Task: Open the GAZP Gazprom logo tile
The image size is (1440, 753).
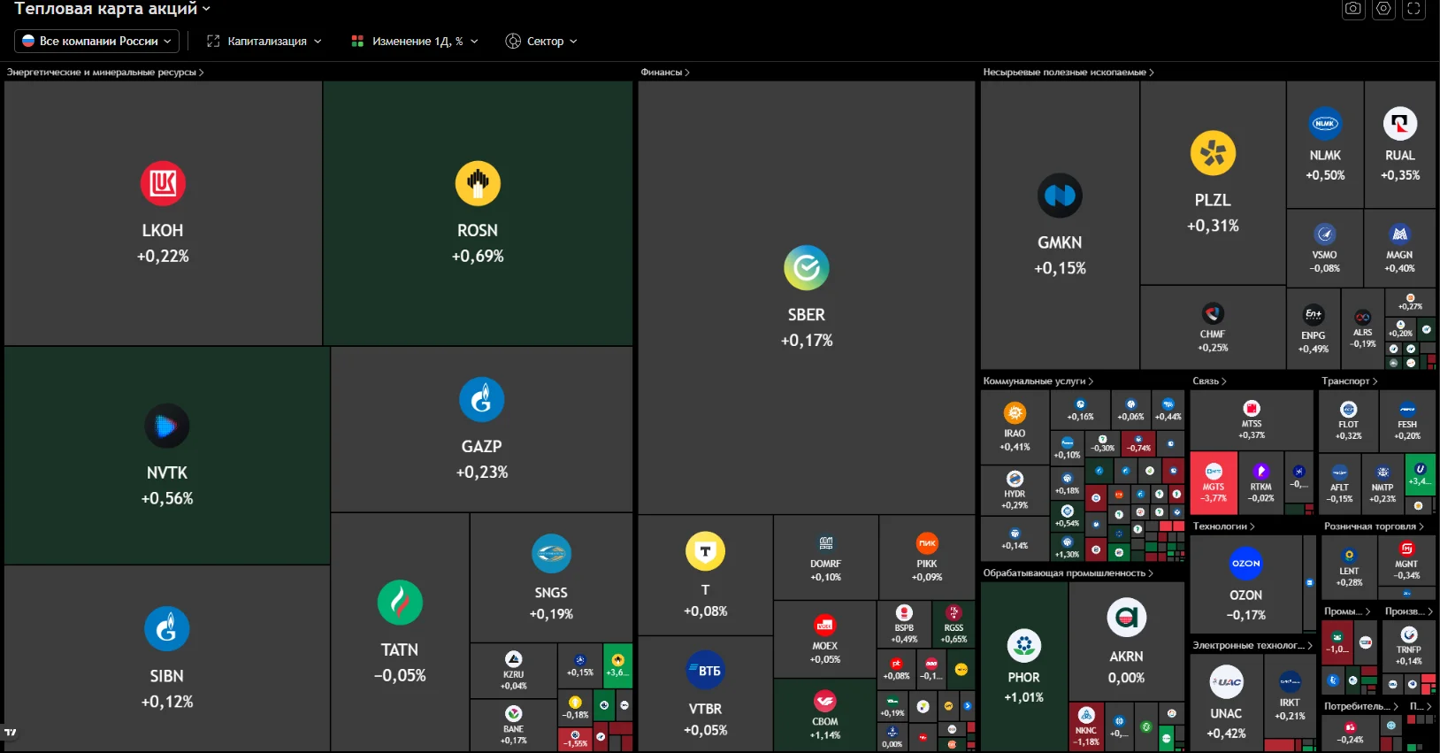Action: (481, 400)
